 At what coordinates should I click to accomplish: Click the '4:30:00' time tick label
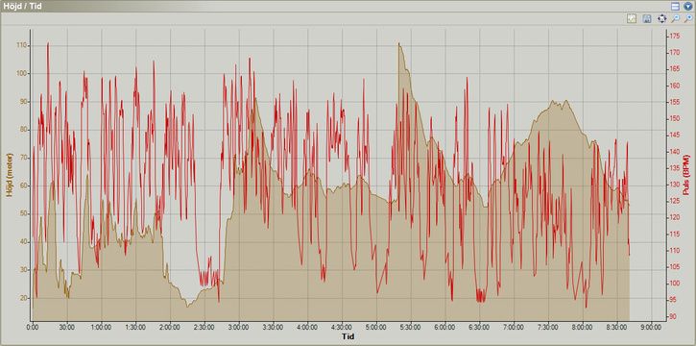tap(342, 327)
